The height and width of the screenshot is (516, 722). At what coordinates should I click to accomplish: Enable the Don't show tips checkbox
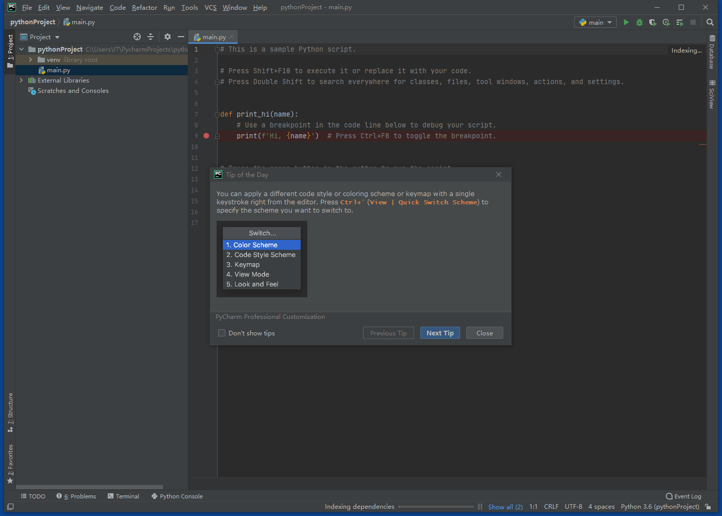222,333
